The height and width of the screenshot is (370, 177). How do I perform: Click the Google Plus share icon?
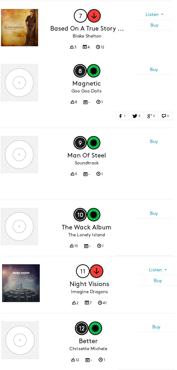[151, 116]
